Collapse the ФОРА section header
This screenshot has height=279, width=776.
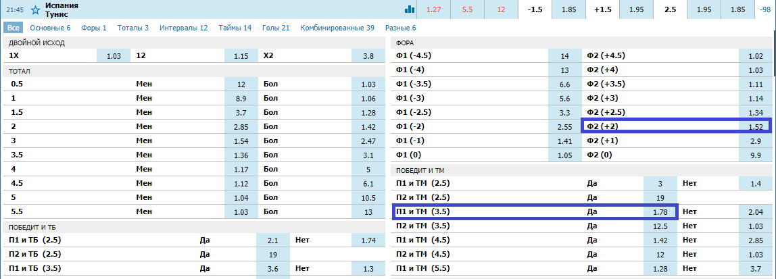581,43
